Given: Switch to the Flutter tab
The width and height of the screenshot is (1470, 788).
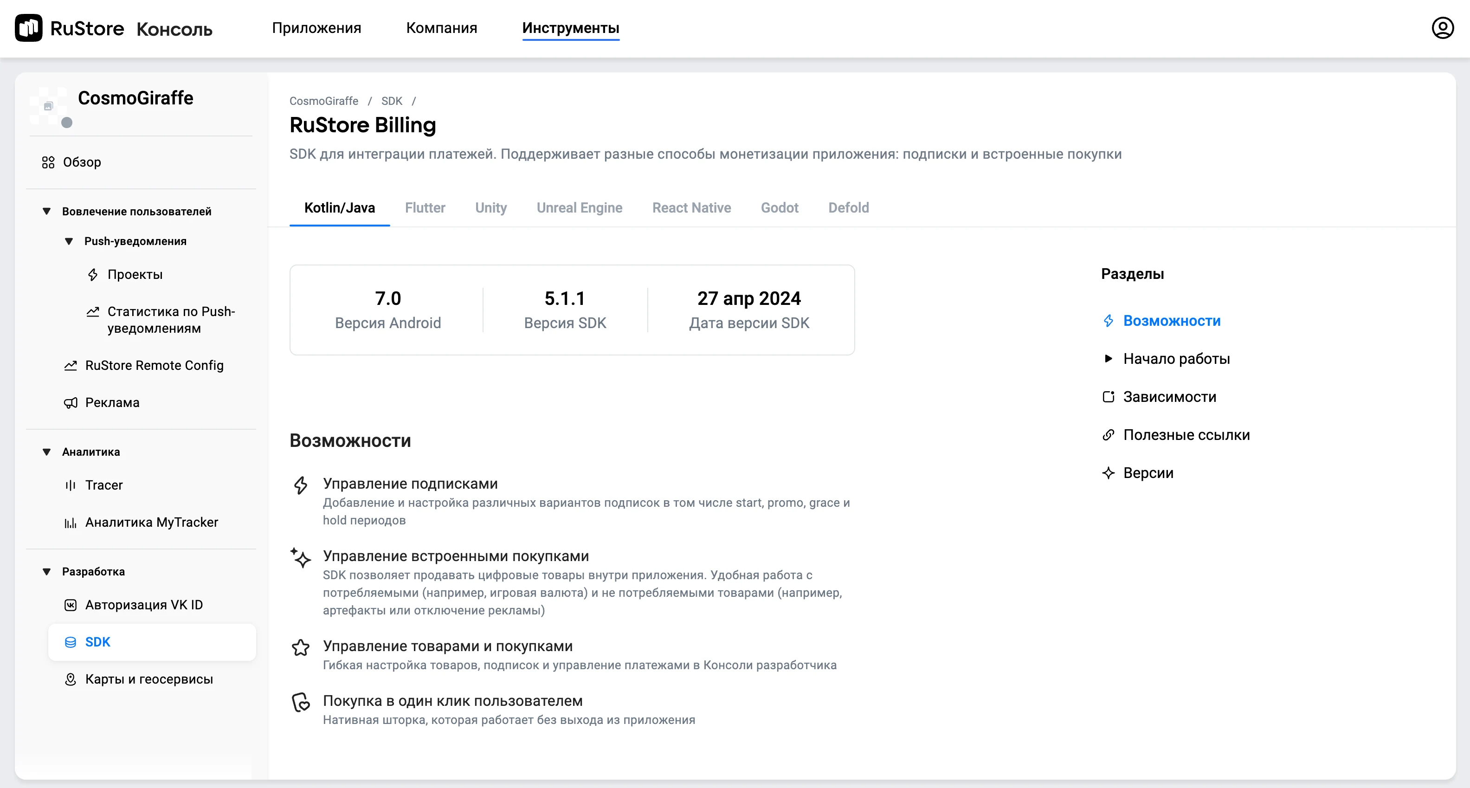Looking at the screenshot, I should [425, 208].
